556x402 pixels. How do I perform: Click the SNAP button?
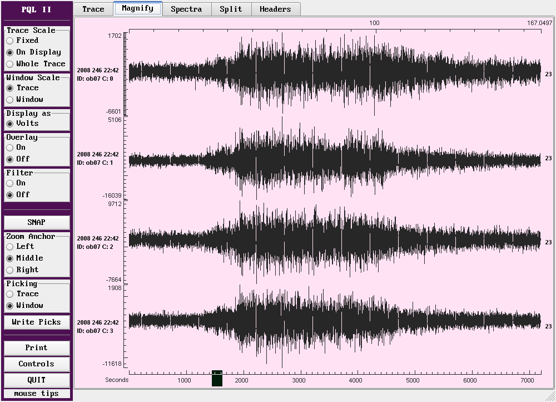point(37,222)
